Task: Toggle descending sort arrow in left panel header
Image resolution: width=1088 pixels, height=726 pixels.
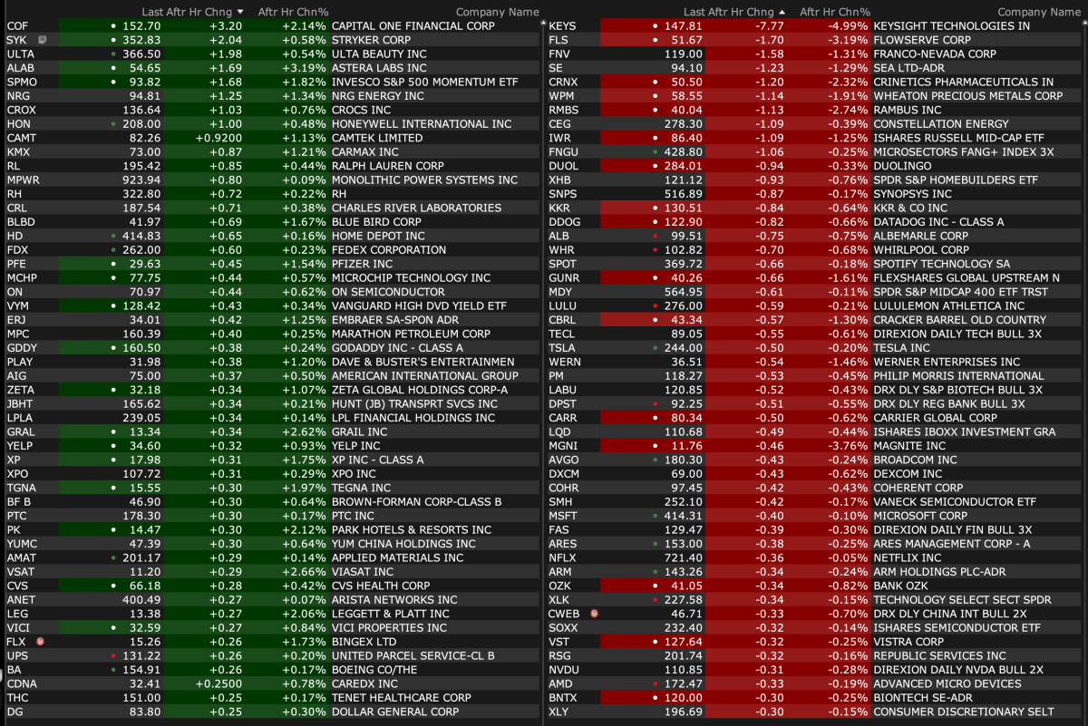Action: click(240, 12)
